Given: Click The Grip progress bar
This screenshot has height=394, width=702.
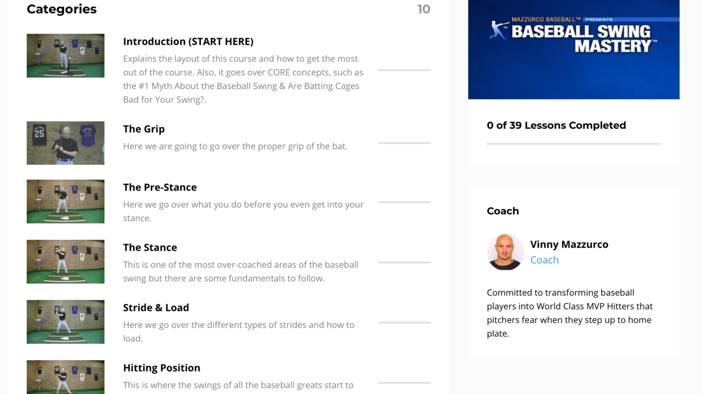Looking at the screenshot, I should coord(404,143).
